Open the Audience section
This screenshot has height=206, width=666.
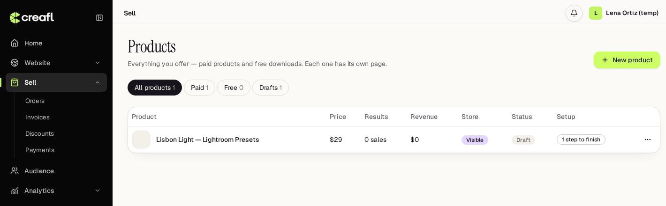point(56,171)
